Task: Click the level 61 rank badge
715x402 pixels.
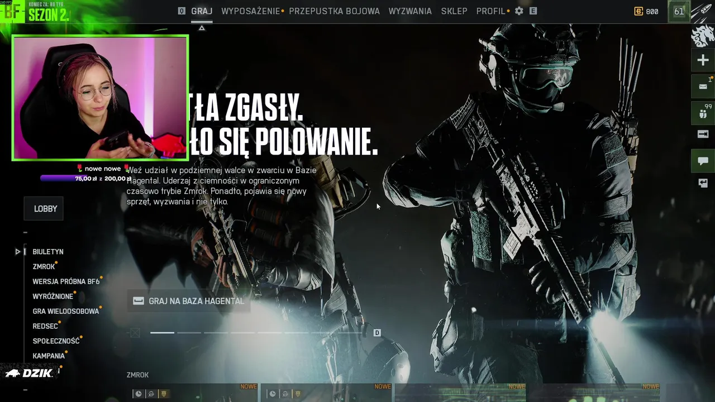Action: pyautogui.click(x=679, y=11)
